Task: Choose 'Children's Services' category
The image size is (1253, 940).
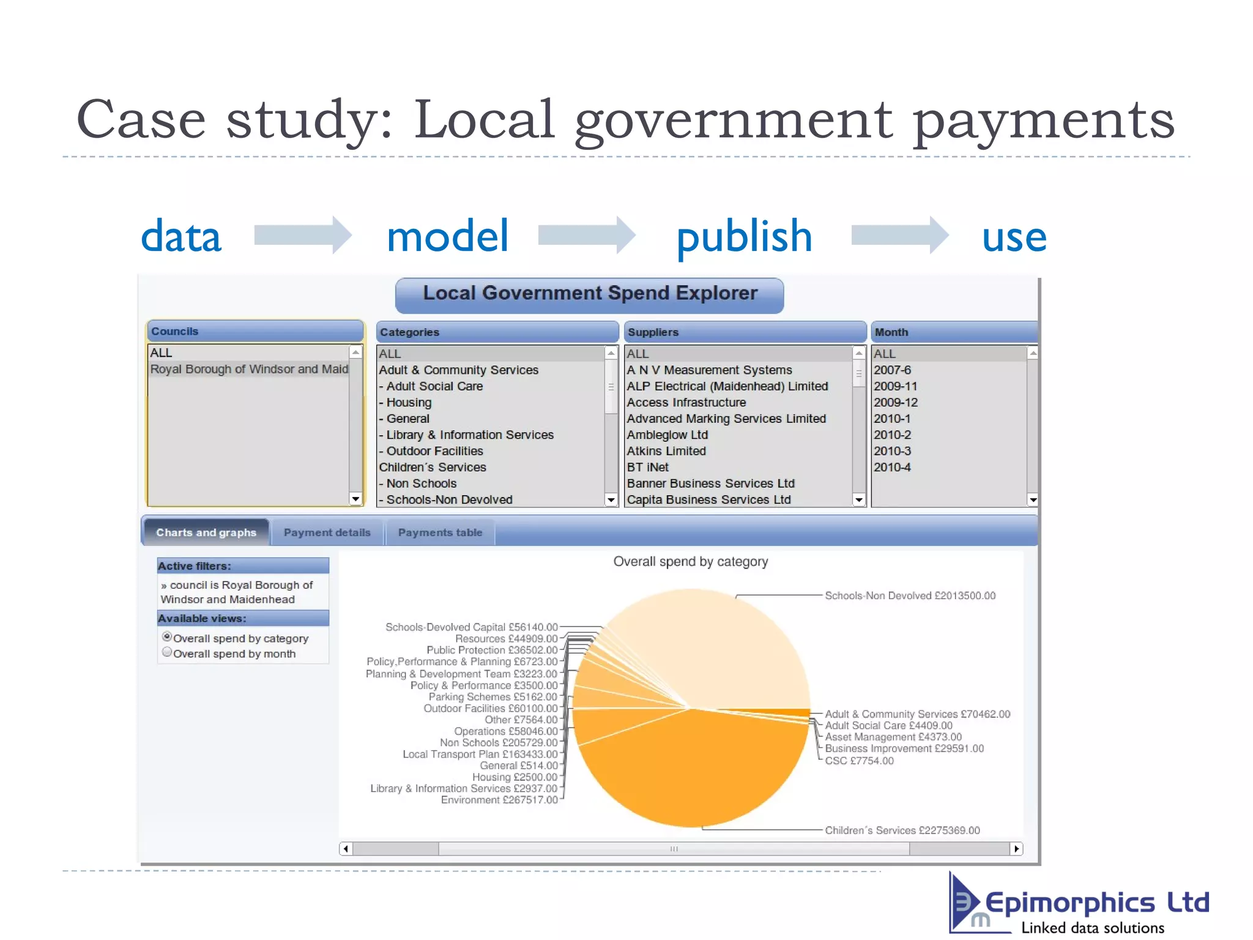Action: pyautogui.click(x=491, y=467)
